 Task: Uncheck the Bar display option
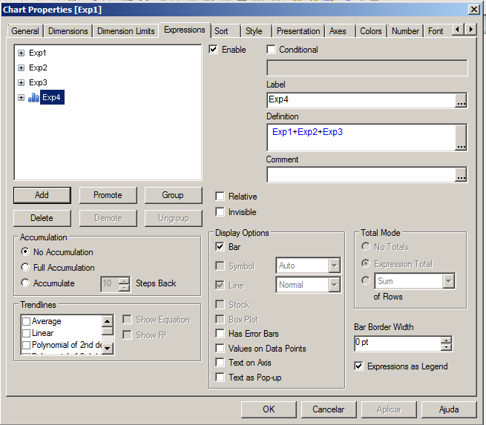point(220,246)
